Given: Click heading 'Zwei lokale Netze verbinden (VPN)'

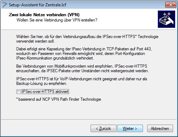Looking at the screenshot, I should point(44,15).
